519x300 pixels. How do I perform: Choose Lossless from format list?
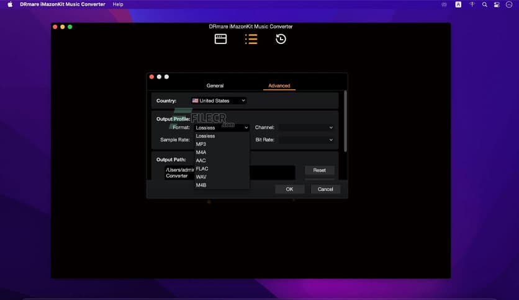pos(222,136)
